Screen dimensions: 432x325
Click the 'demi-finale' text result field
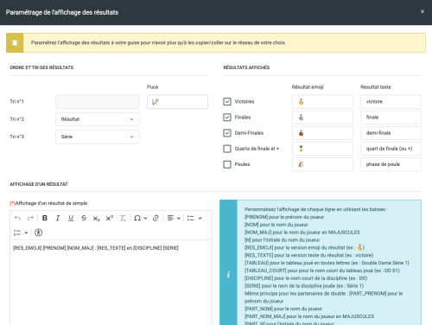pyautogui.click(x=391, y=133)
